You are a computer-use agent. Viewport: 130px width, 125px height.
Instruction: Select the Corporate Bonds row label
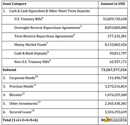tap(22, 78)
